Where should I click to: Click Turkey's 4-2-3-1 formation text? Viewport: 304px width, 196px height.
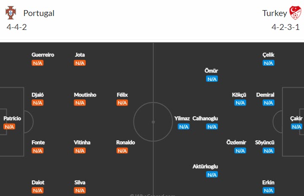tap(285, 28)
